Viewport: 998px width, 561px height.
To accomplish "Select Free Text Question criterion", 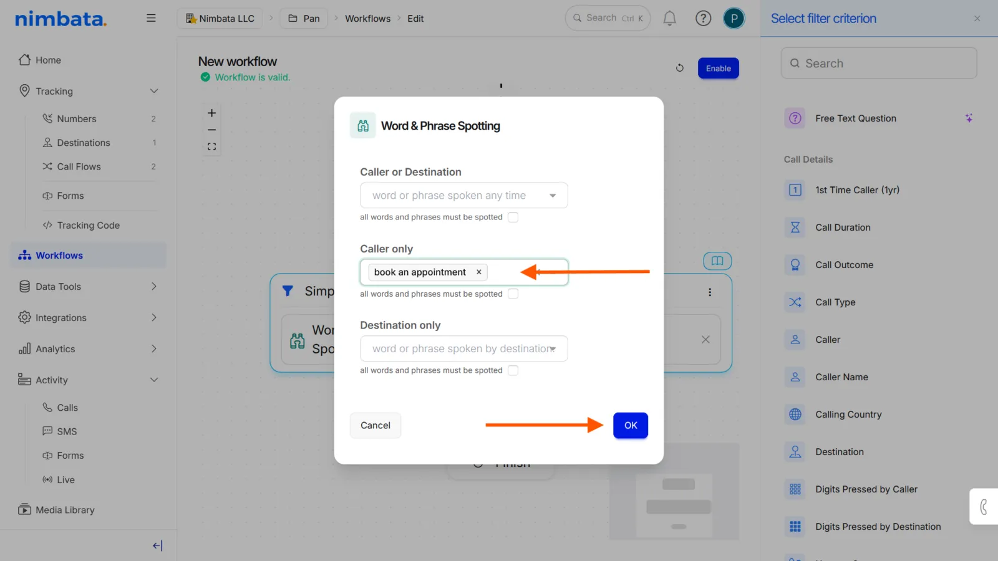I will coord(878,118).
